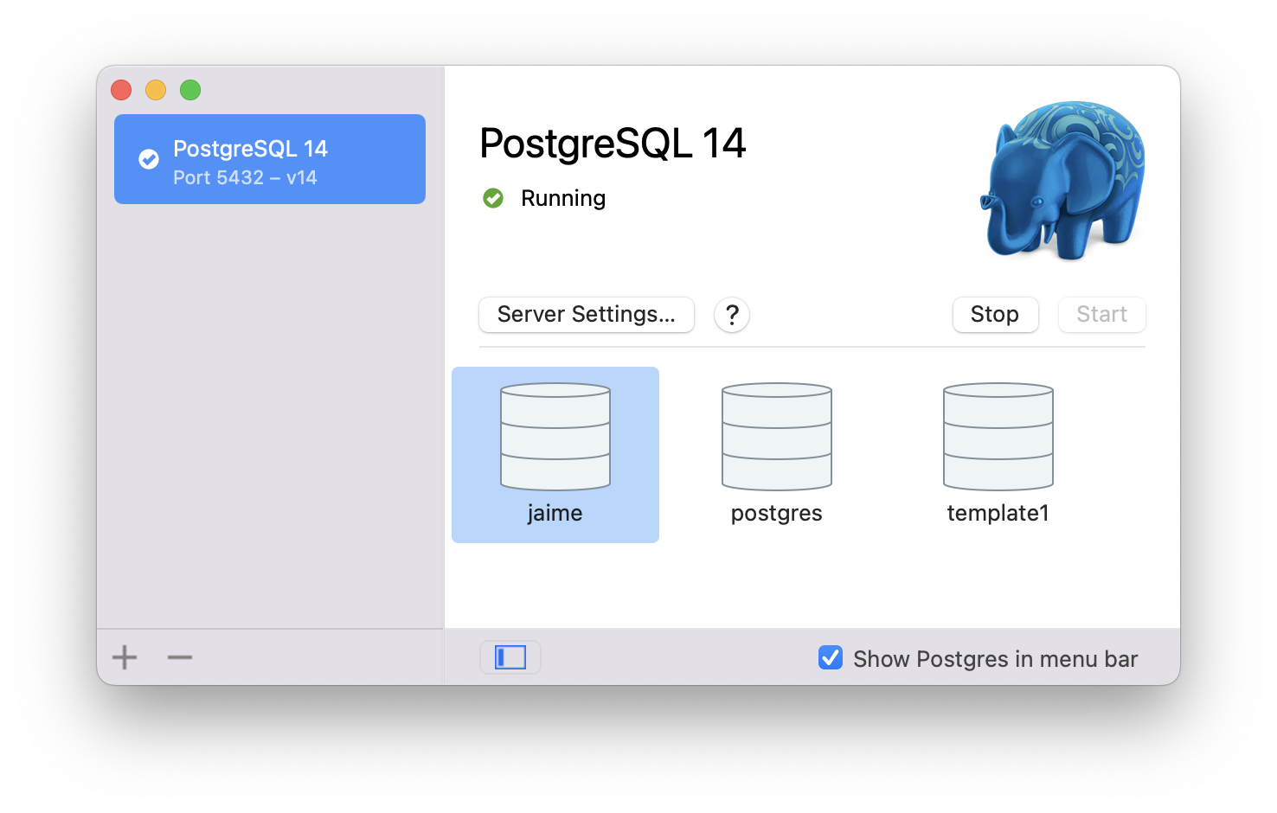The height and width of the screenshot is (813, 1277).
Task: Select PostgreSQL 14 server in sidebar
Action: pos(270,159)
